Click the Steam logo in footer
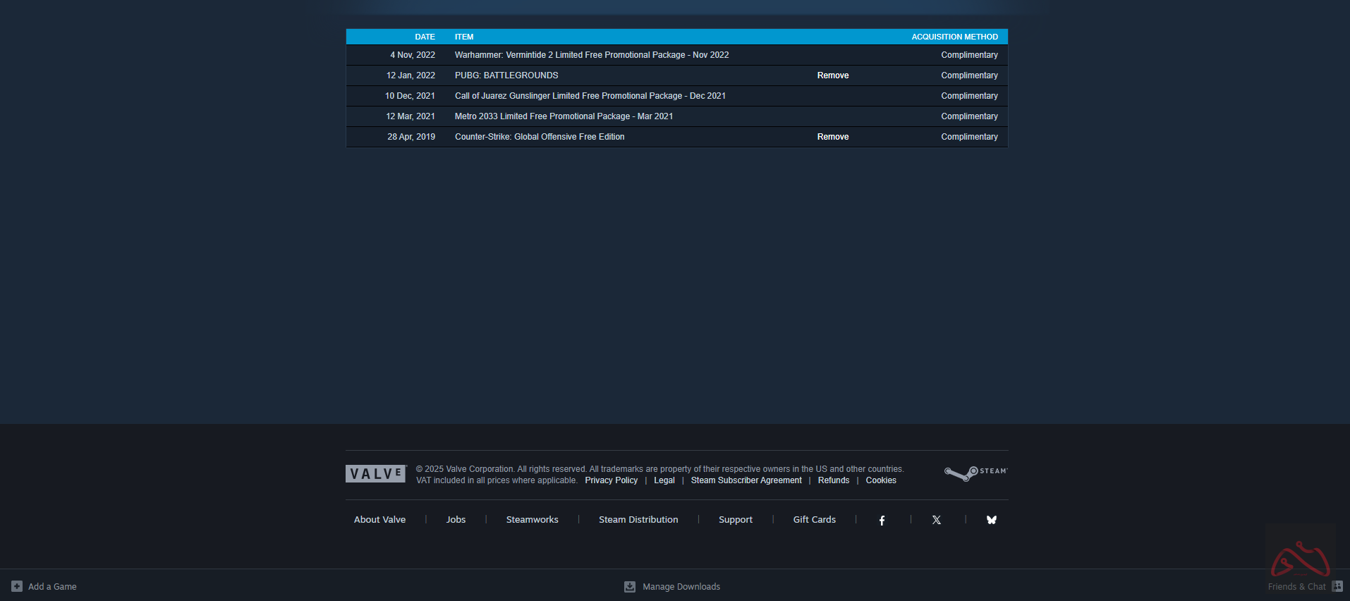1350x601 pixels. (x=975, y=473)
